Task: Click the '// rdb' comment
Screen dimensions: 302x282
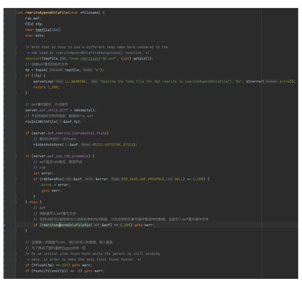Action: [39, 168]
